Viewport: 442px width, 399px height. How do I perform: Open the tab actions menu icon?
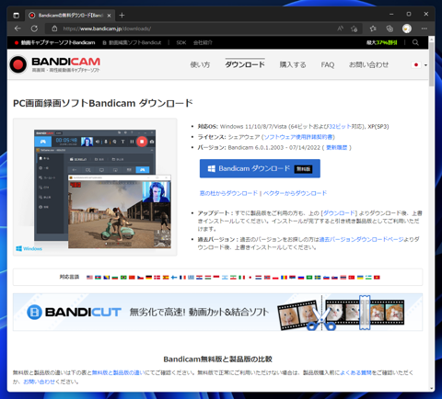click(x=17, y=15)
